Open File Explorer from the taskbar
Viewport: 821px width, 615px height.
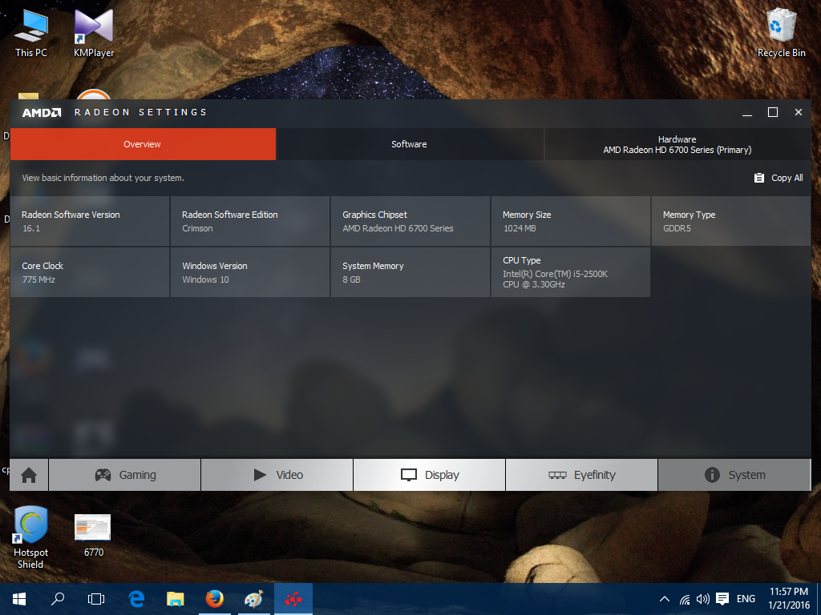[176, 599]
